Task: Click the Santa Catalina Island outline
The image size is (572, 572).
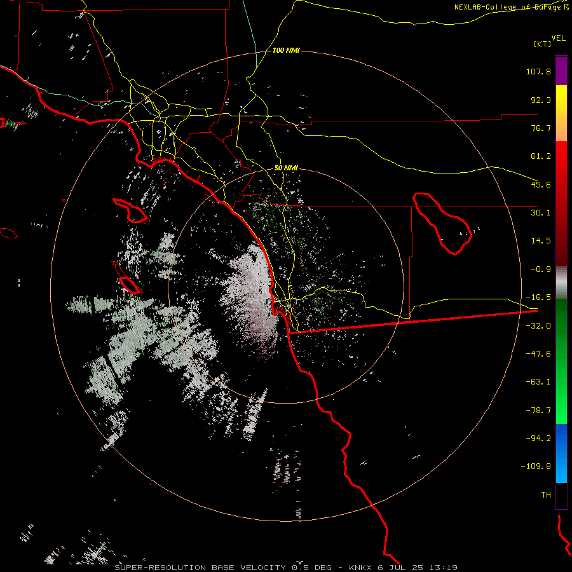Action: pos(132,211)
